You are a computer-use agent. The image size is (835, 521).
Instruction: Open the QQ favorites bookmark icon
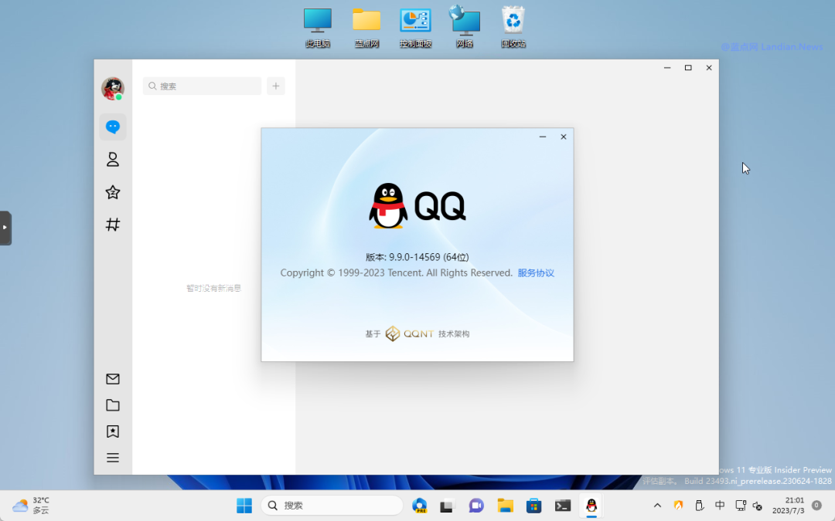pos(112,431)
